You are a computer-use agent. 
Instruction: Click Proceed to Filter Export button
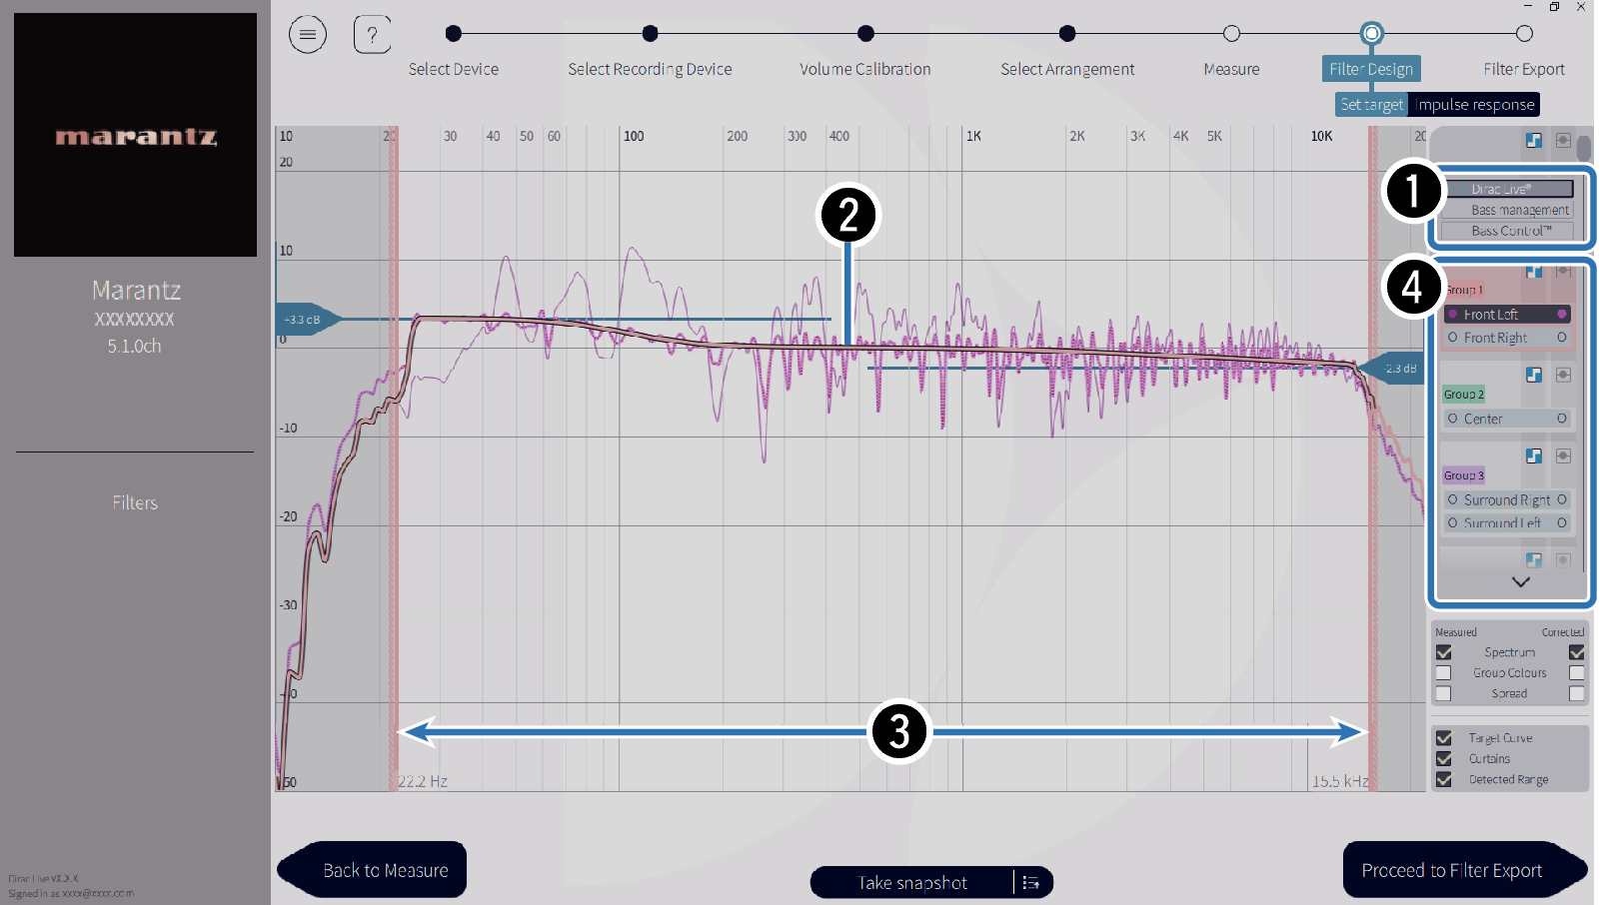pos(1452,870)
